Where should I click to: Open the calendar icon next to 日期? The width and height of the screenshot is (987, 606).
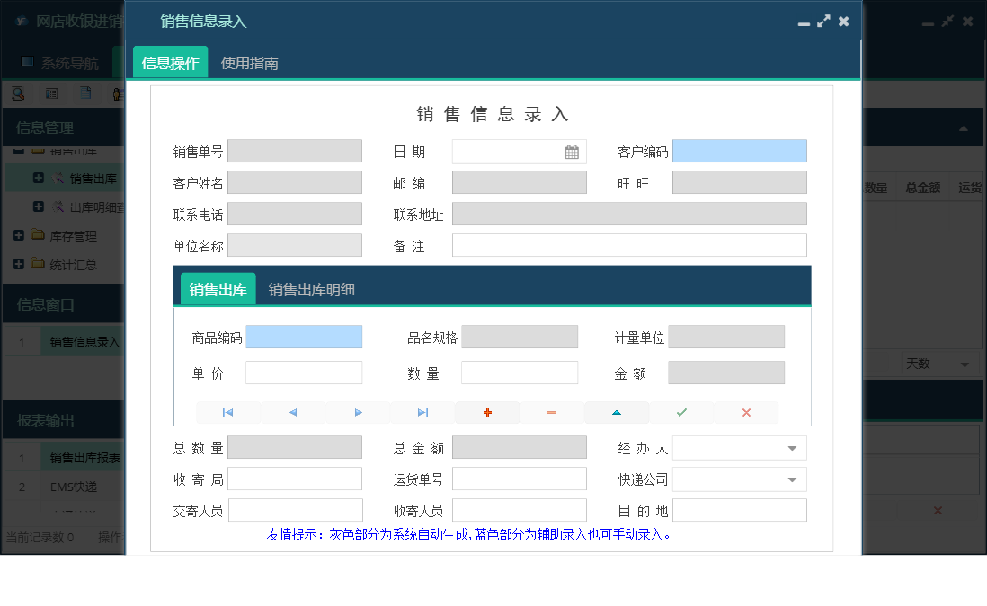[x=572, y=150]
